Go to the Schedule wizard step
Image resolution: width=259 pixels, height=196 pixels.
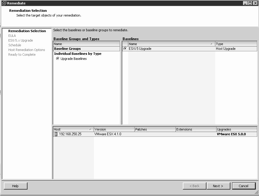point(15,45)
